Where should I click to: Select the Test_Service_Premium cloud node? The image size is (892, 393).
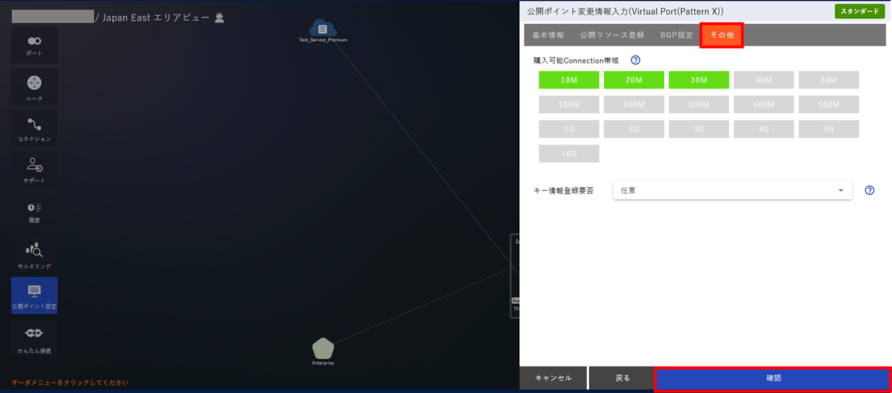coord(323,31)
